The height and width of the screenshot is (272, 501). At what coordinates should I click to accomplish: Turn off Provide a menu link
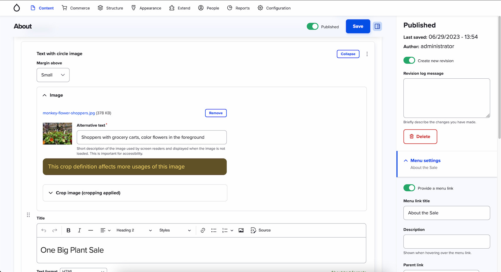409,188
